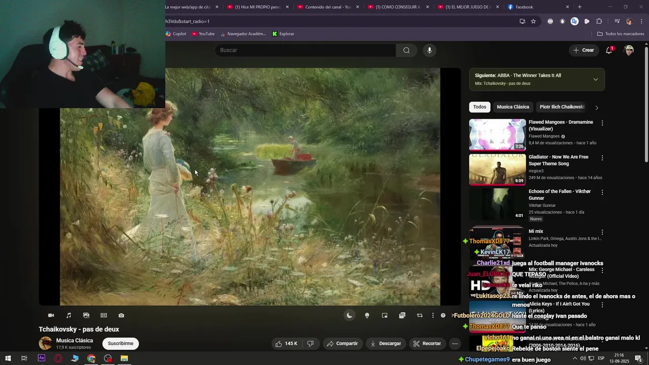
Task: Open the Flawed Mangoes Dramamine thumbnail
Action: coord(497,135)
